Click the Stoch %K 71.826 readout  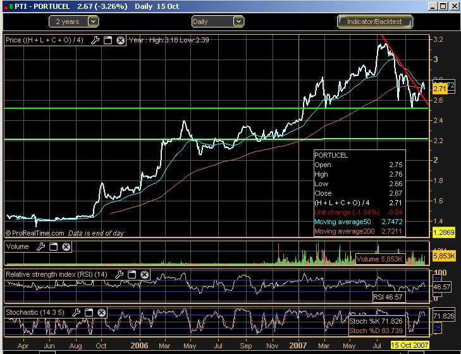click(376, 321)
